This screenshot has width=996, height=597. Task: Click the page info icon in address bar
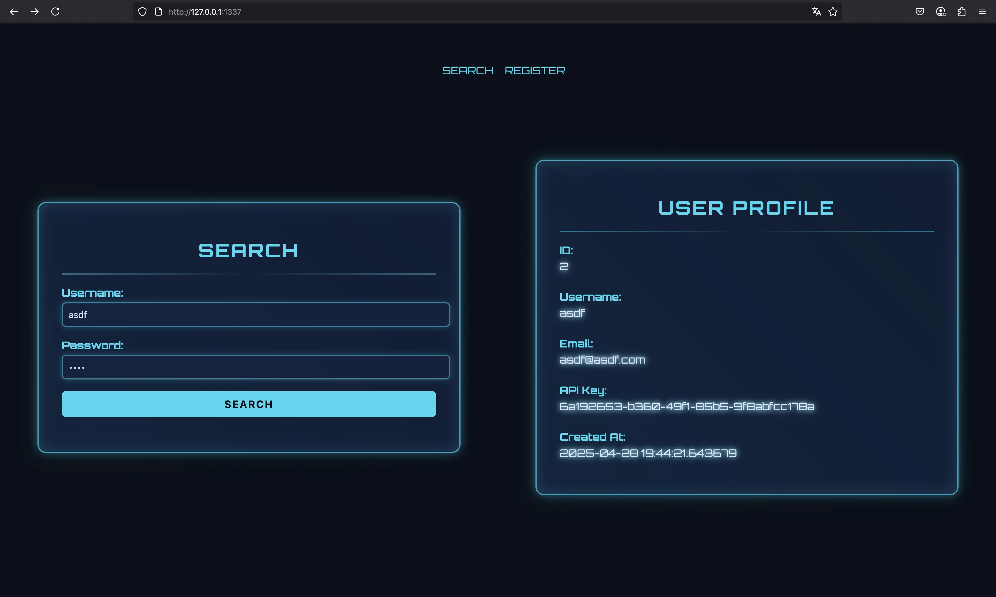pyautogui.click(x=159, y=12)
